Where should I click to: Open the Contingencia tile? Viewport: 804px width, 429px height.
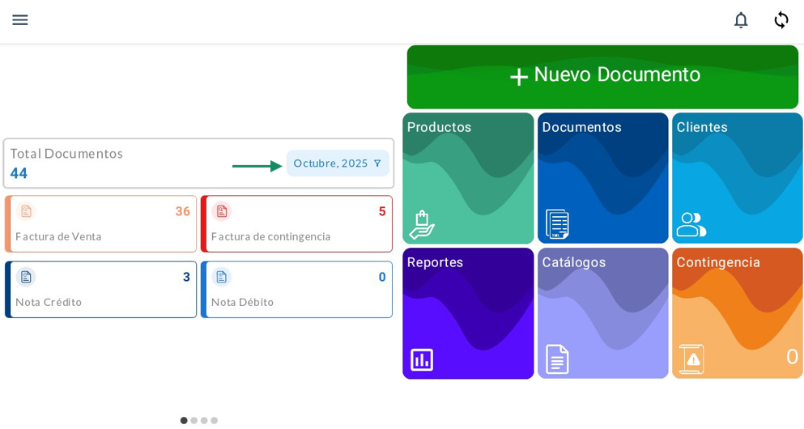coord(737,313)
